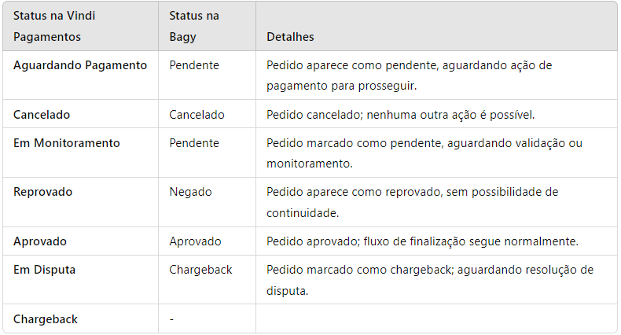Select the 'Reprovado' status cell
621x335 pixels.
pyautogui.click(x=42, y=192)
